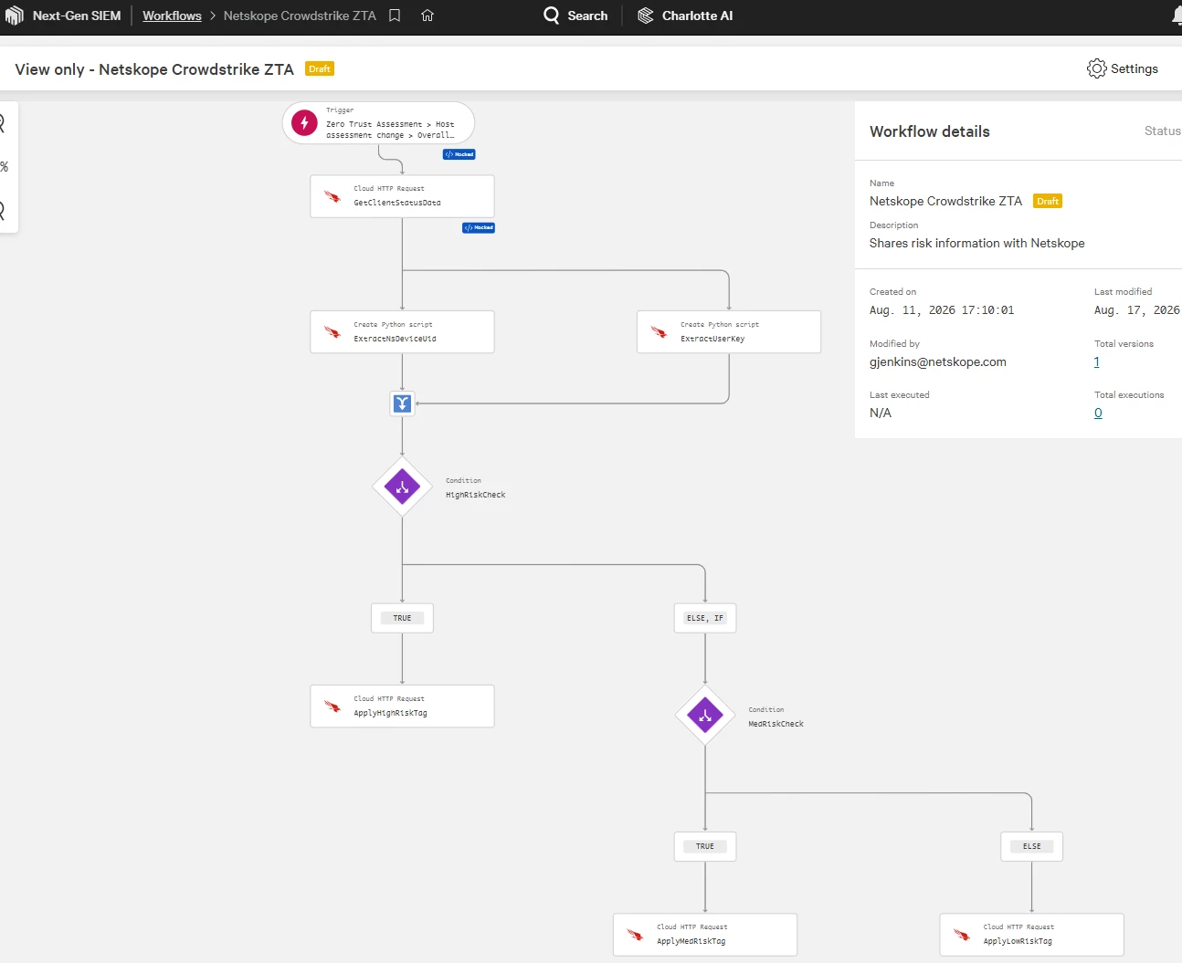Screen dimensions: 1182x963
Task: Open Total versions count link
Action: (x=1097, y=362)
